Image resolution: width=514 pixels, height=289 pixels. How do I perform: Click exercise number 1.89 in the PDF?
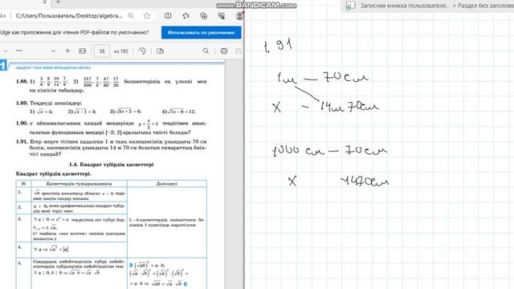[22, 103]
